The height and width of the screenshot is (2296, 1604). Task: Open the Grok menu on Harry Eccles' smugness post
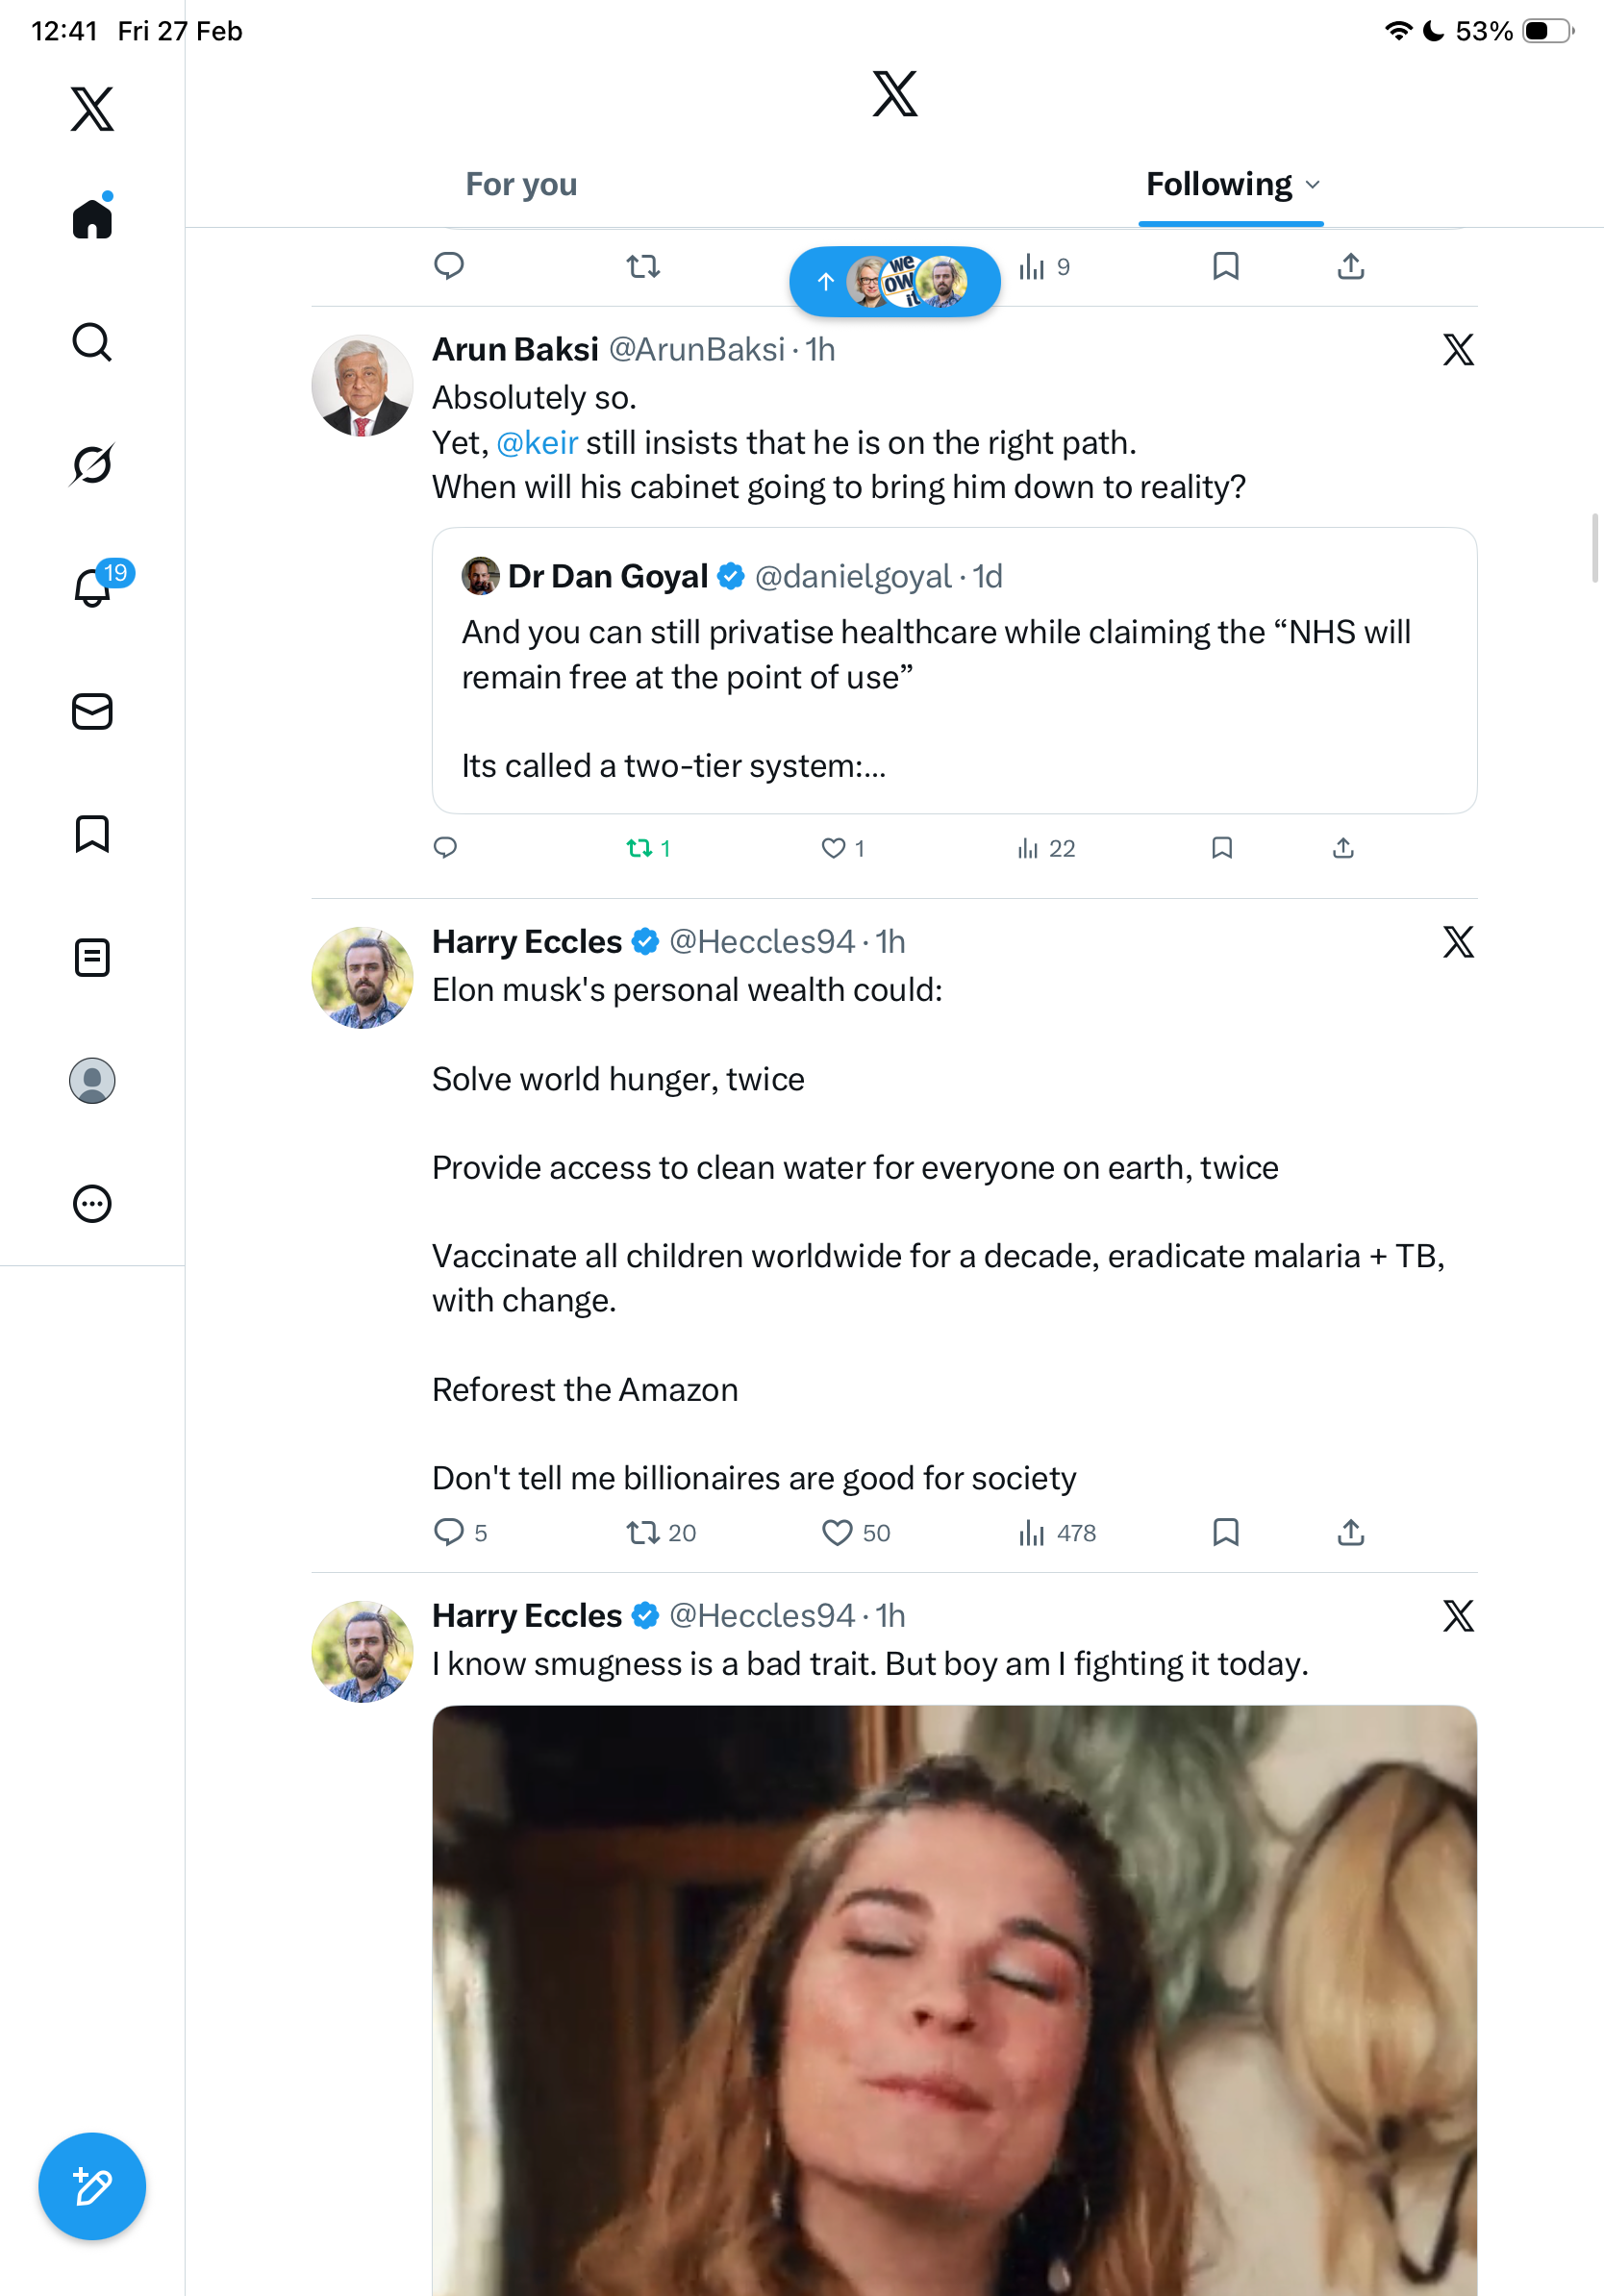[x=1458, y=1616]
